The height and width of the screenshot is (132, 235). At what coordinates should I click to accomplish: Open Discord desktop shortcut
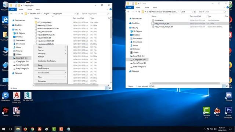coord(228,97)
